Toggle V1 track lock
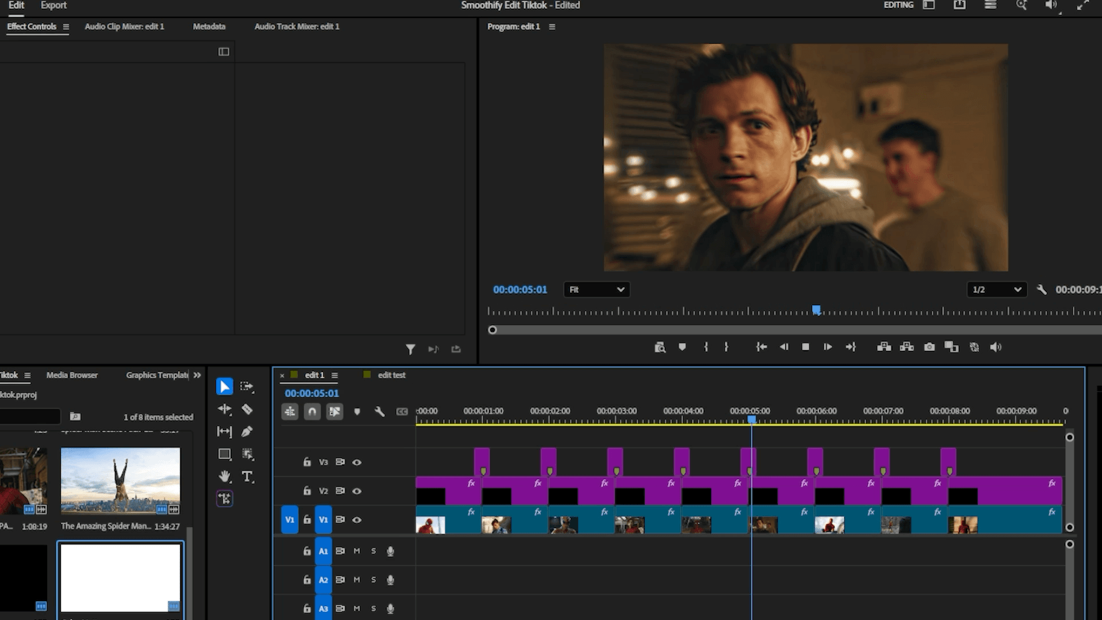Image resolution: width=1102 pixels, height=620 pixels. pos(307,520)
